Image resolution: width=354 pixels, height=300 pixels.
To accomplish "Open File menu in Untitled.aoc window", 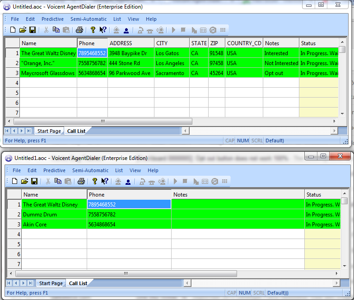I will point(15,19).
